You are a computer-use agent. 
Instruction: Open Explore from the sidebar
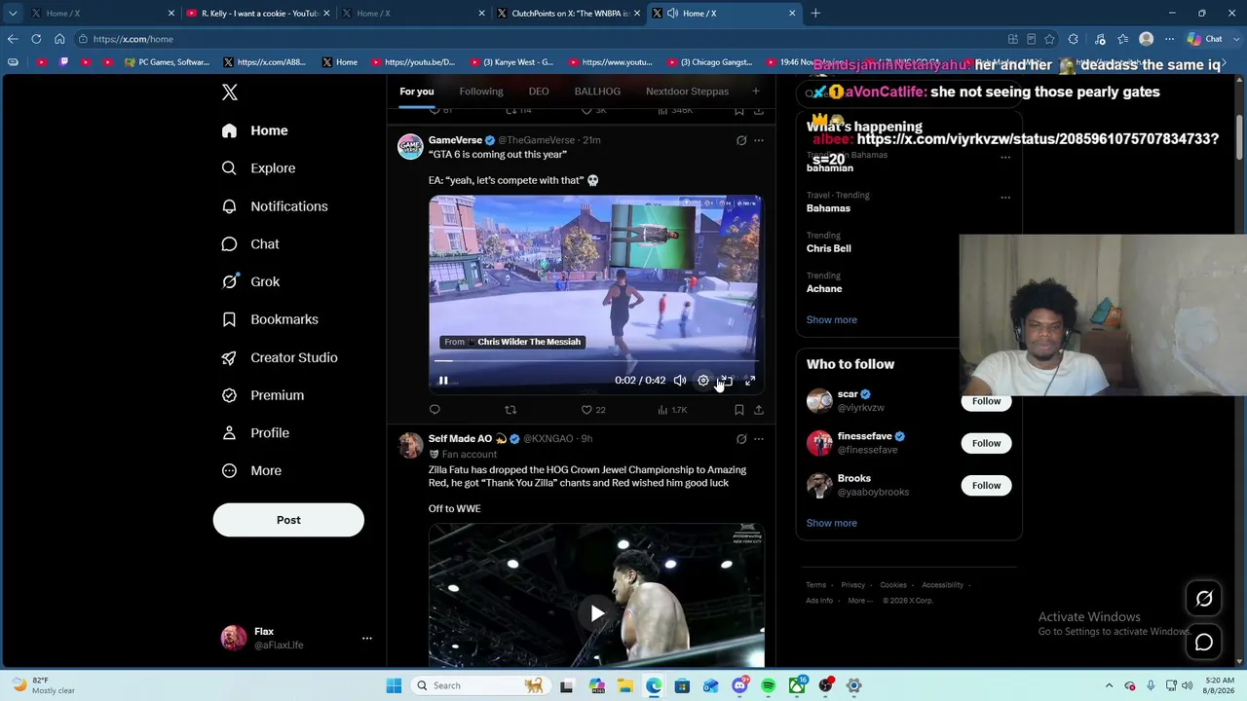(258, 168)
